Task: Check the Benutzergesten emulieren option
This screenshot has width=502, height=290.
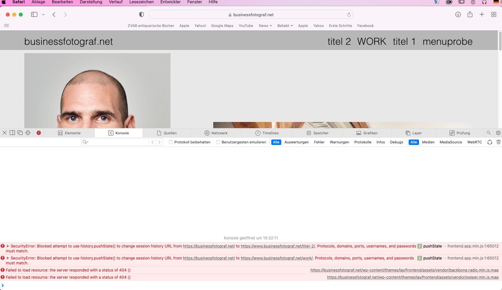Action: click(218, 142)
